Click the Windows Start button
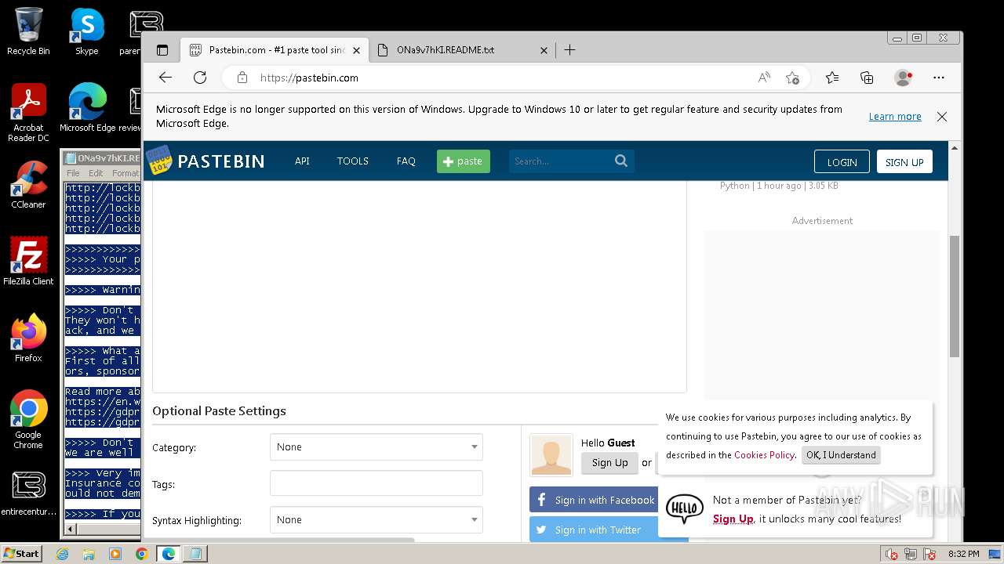 21,554
